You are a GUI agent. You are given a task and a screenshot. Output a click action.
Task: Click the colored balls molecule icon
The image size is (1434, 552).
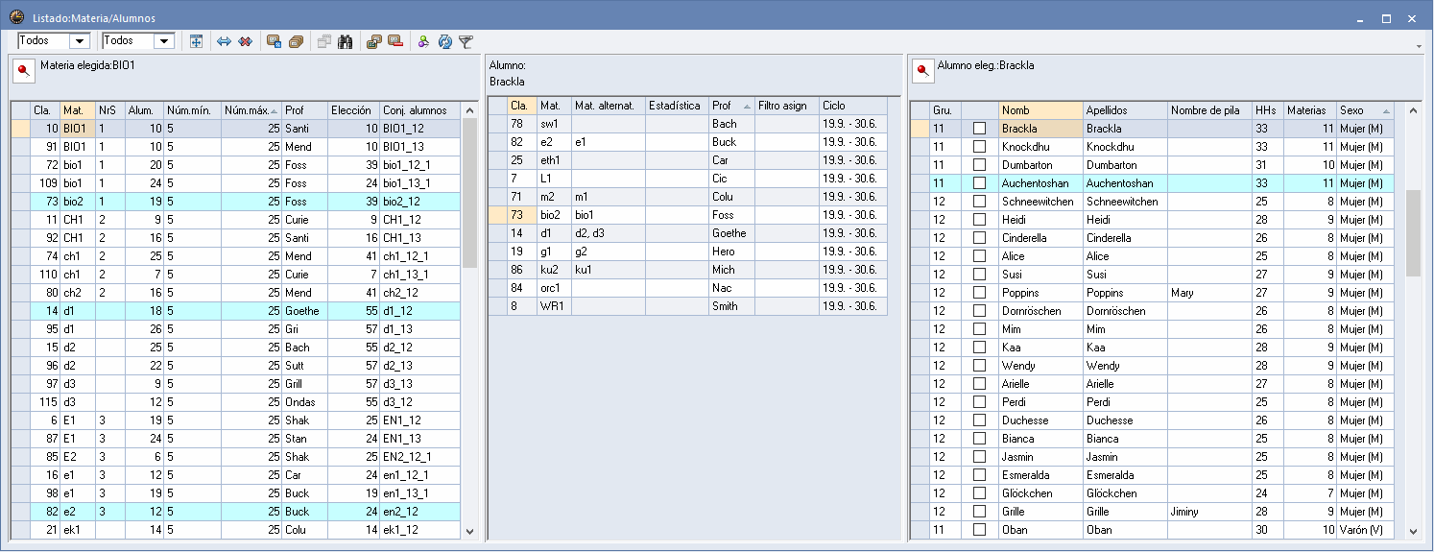tap(423, 41)
